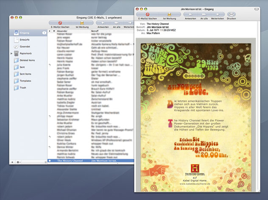Select the Templates folder

(25, 81)
